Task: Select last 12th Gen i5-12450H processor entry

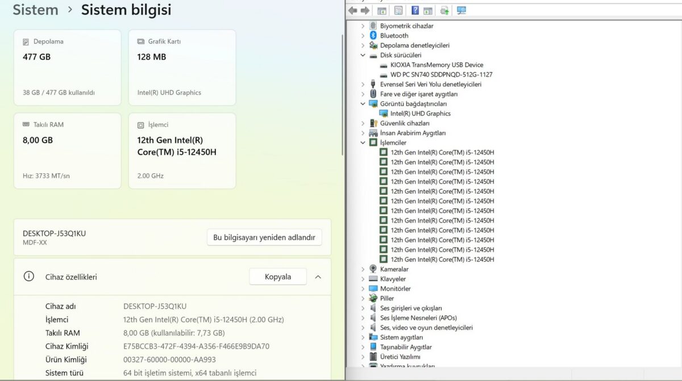Action: (x=442, y=259)
